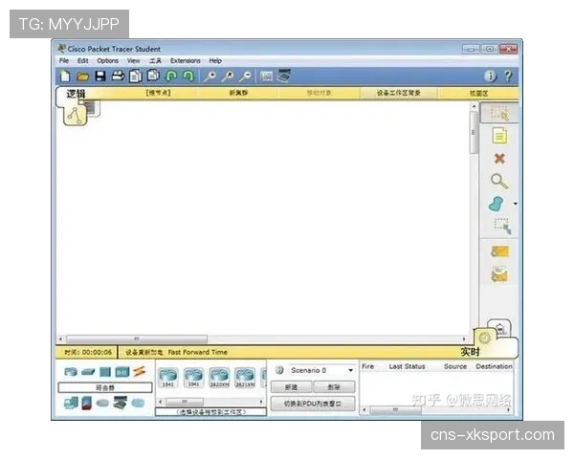Image resolution: width=574 pixels, height=459 pixels.
Task: Save the network with the floppy icon
Action: (x=100, y=76)
